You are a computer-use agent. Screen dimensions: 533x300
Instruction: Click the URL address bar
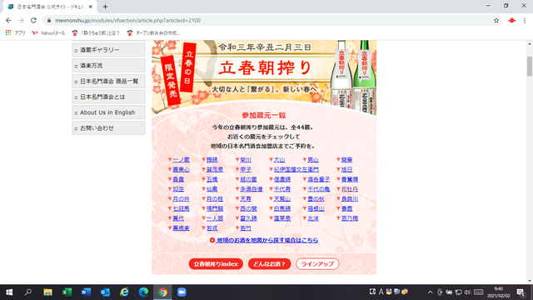coord(272,20)
